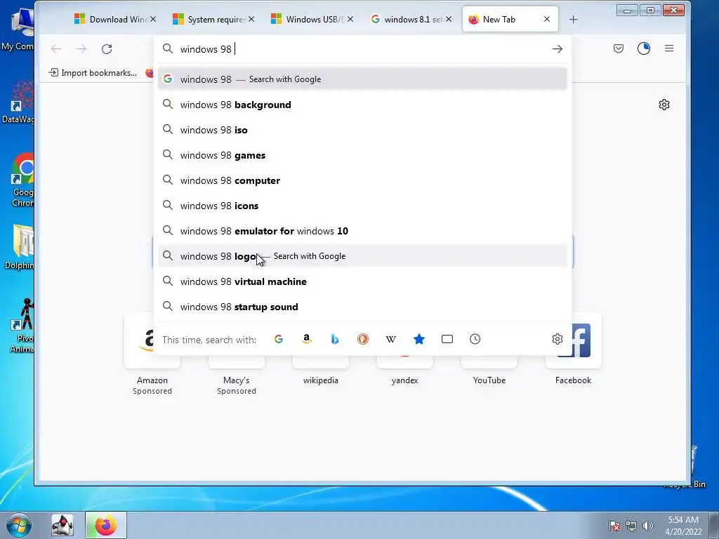Open the Windows Start menu orb
Screen dimensions: 719x539
pos(19,525)
